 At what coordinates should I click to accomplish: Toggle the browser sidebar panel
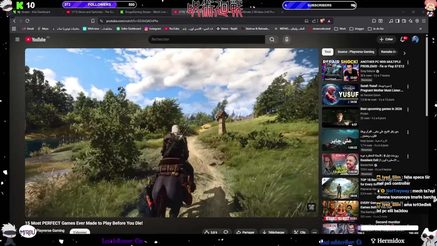click(397, 21)
